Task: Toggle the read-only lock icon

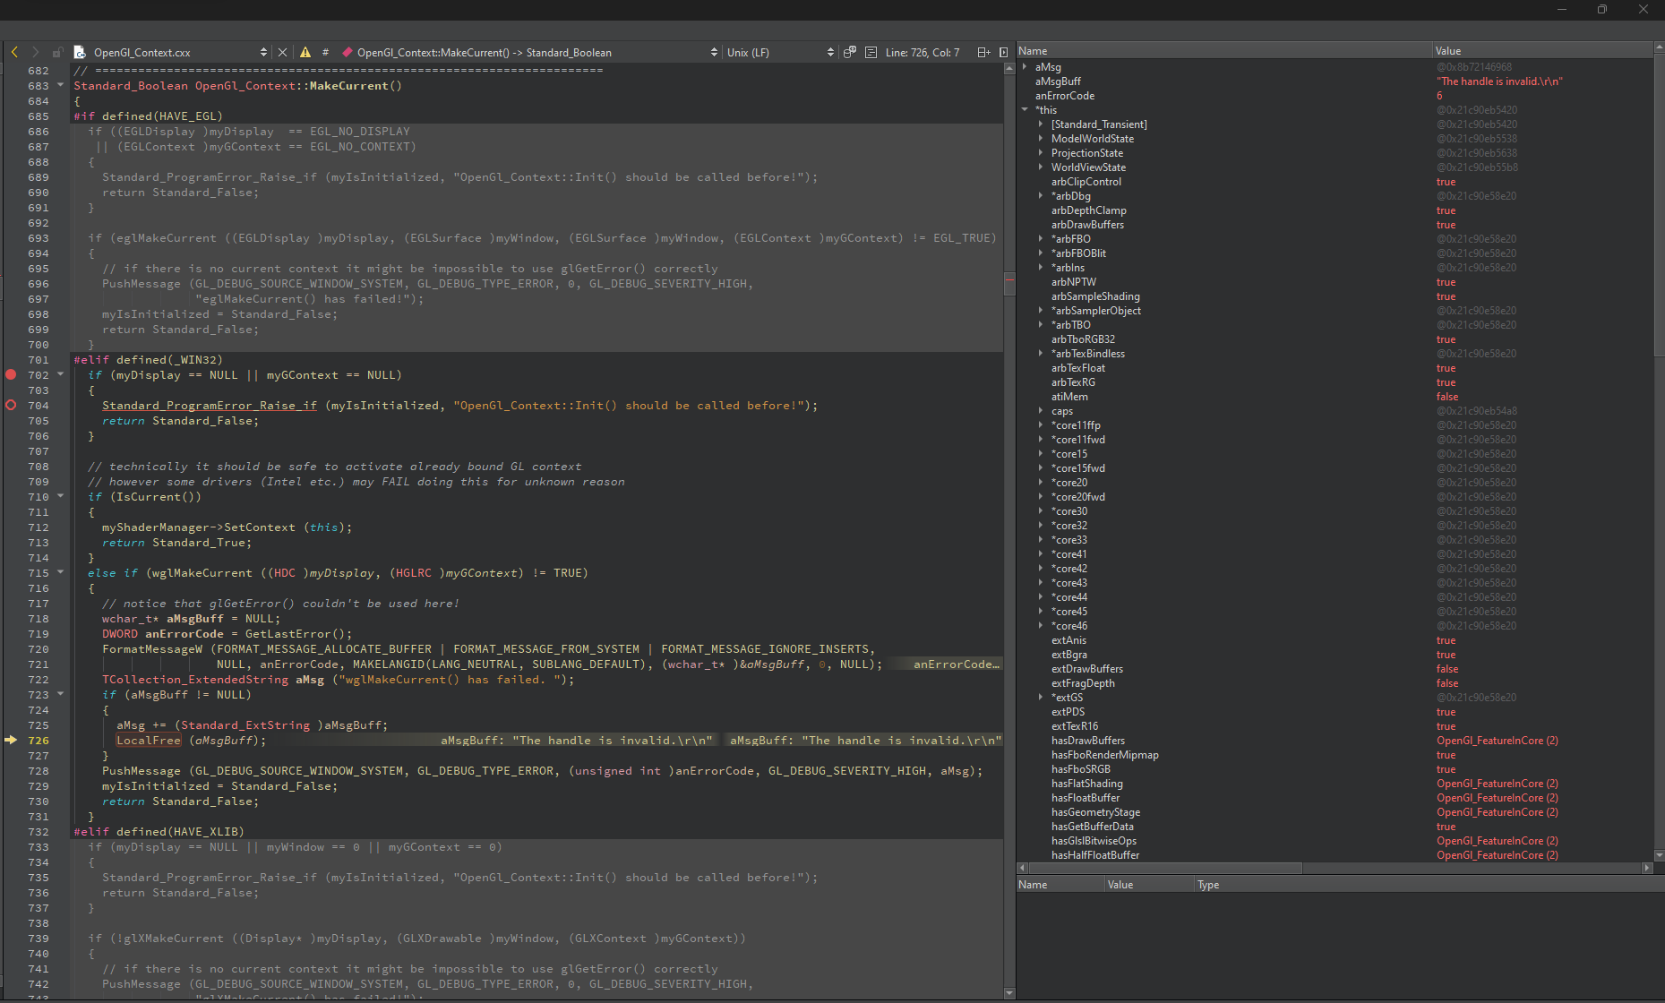Action: click(56, 52)
